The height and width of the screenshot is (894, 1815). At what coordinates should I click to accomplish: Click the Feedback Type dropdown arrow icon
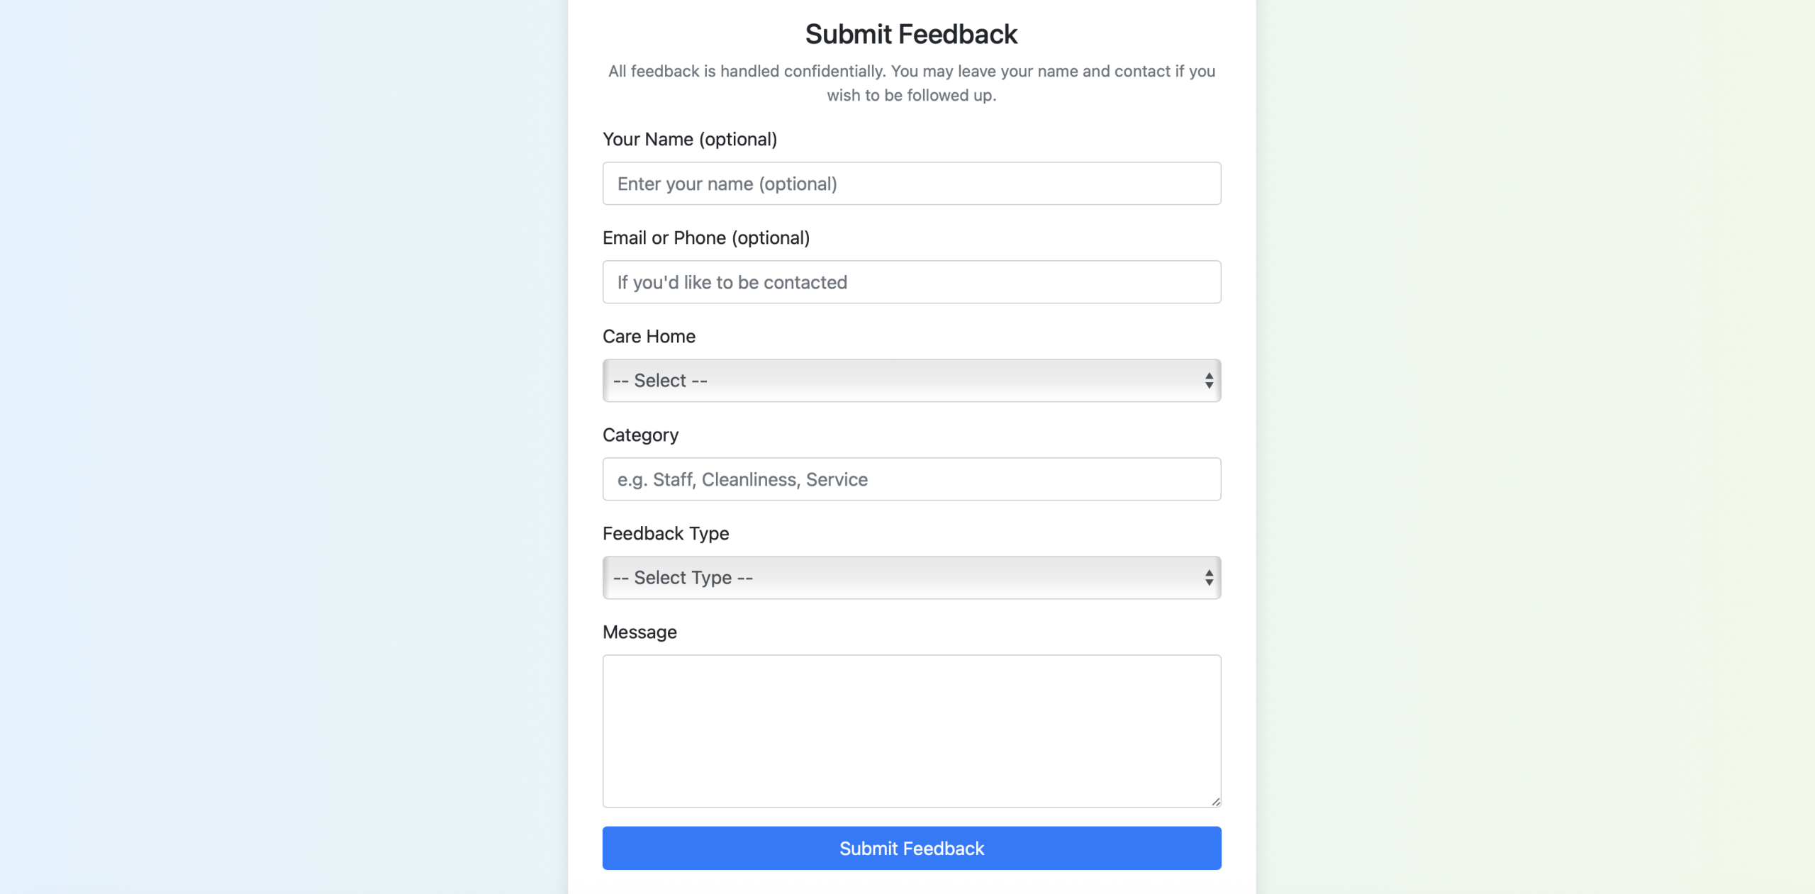[1209, 578]
